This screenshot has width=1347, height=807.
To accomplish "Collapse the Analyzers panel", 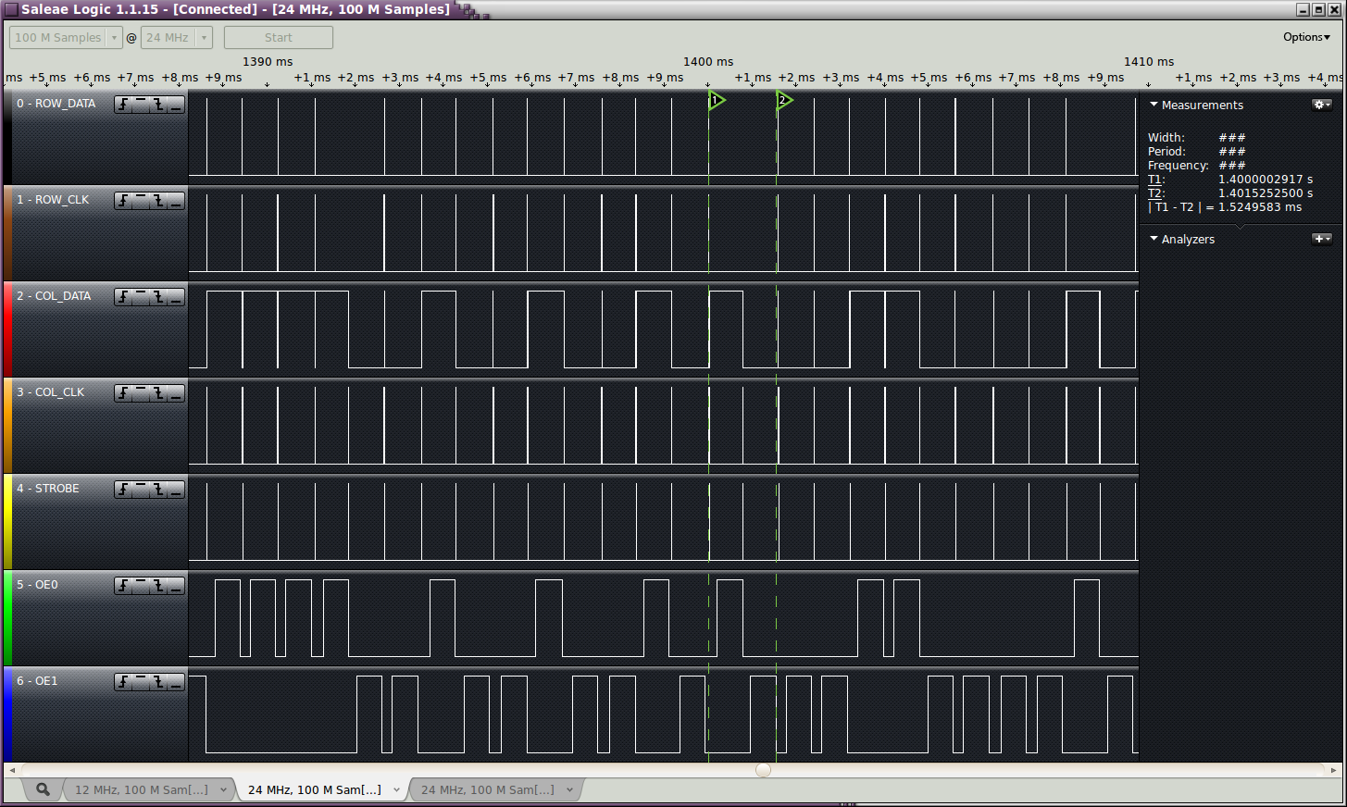I will [1154, 239].
